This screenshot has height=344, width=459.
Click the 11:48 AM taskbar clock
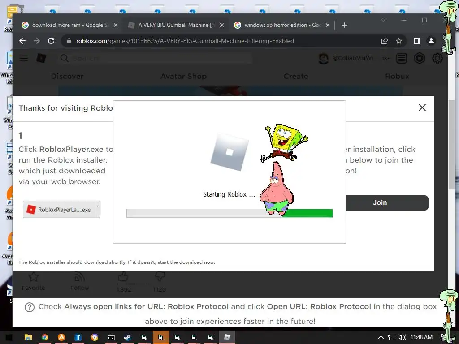[x=421, y=337]
